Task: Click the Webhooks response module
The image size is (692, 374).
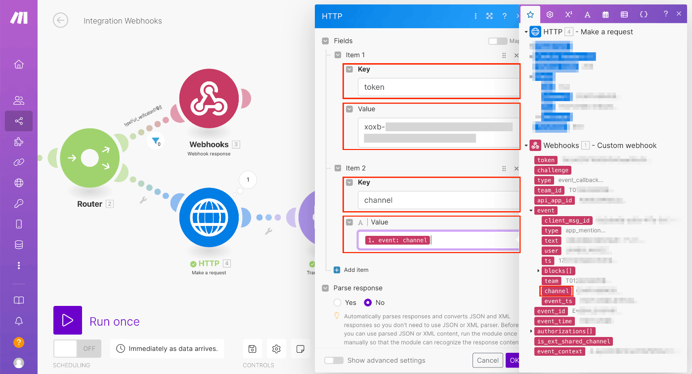Action: tap(209, 99)
